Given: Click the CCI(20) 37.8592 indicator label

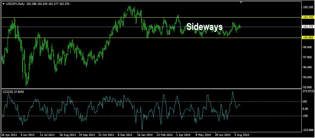Looking at the screenshot, I should click(13, 92).
